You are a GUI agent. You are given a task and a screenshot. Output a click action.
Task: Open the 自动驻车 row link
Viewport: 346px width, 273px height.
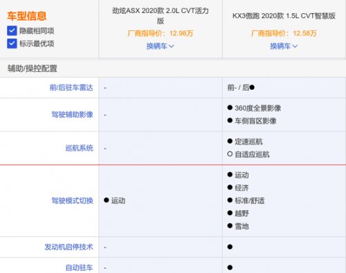click(79, 267)
